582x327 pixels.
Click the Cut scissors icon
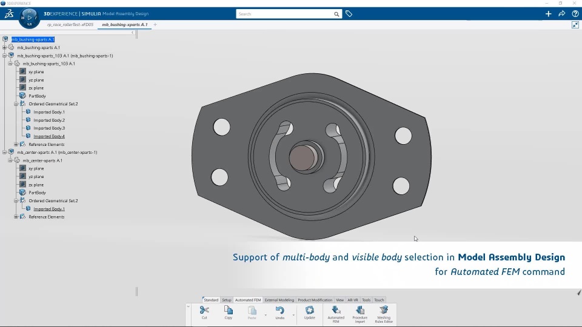[x=204, y=310]
